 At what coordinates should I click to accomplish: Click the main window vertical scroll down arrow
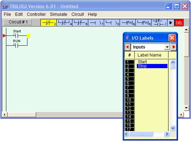pos(186,108)
